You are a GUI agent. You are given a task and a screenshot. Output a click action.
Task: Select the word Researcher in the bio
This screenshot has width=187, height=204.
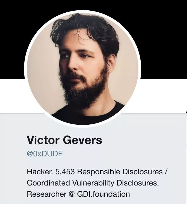pyautogui.click(x=47, y=194)
